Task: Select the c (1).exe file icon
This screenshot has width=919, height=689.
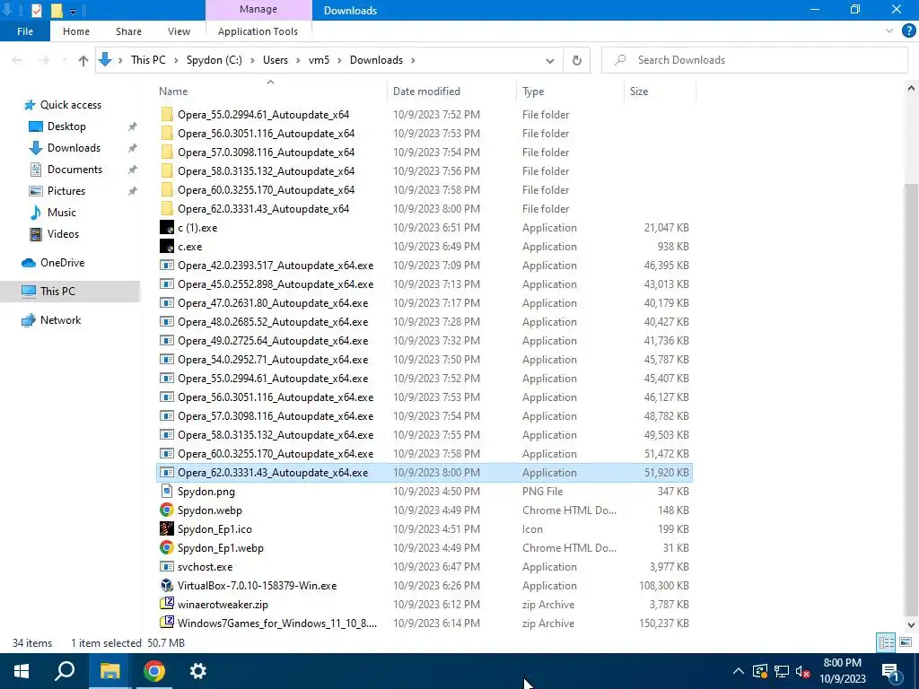Action: click(167, 227)
